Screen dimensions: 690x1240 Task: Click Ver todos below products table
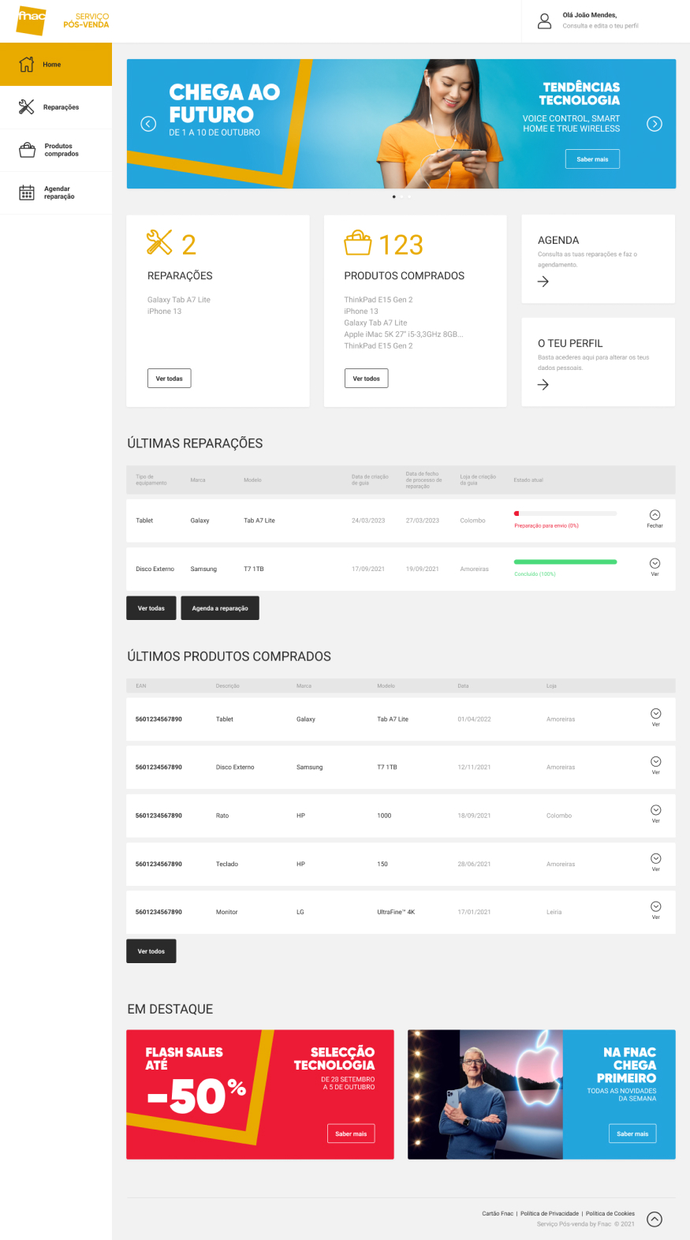(151, 951)
